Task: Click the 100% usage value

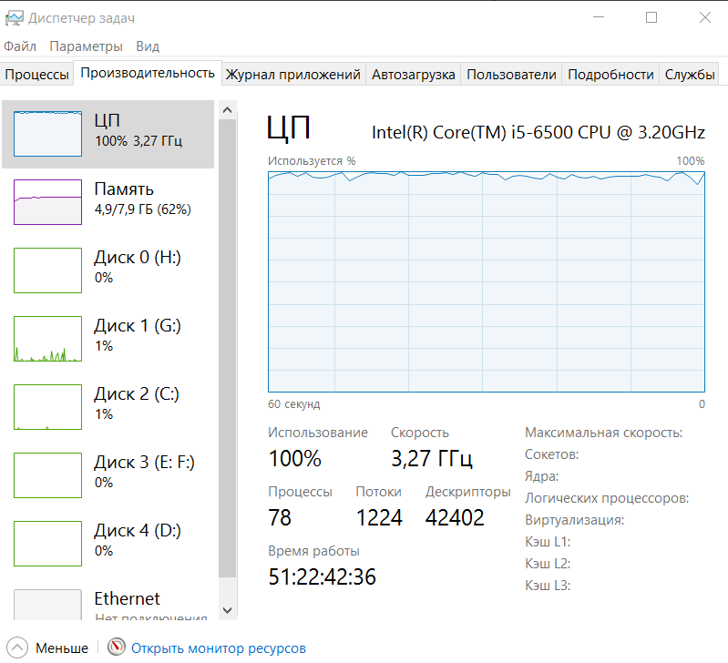Action: click(x=295, y=458)
